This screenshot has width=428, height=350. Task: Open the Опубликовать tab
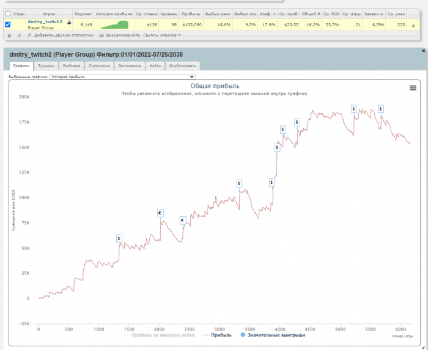[x=182, y=66]
